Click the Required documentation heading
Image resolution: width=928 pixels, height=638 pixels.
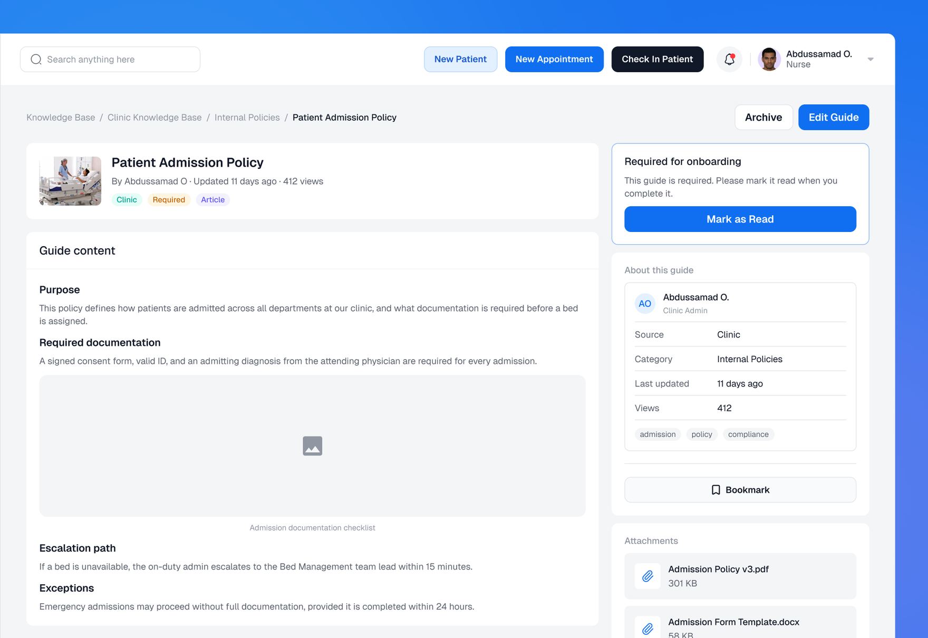pyautogui.click(x=100, y=343)
